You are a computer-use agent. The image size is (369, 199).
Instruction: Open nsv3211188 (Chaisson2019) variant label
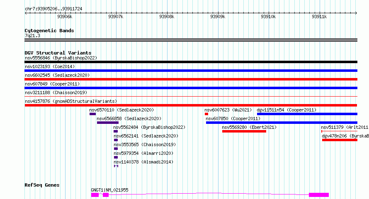click(x=56, y=92)
